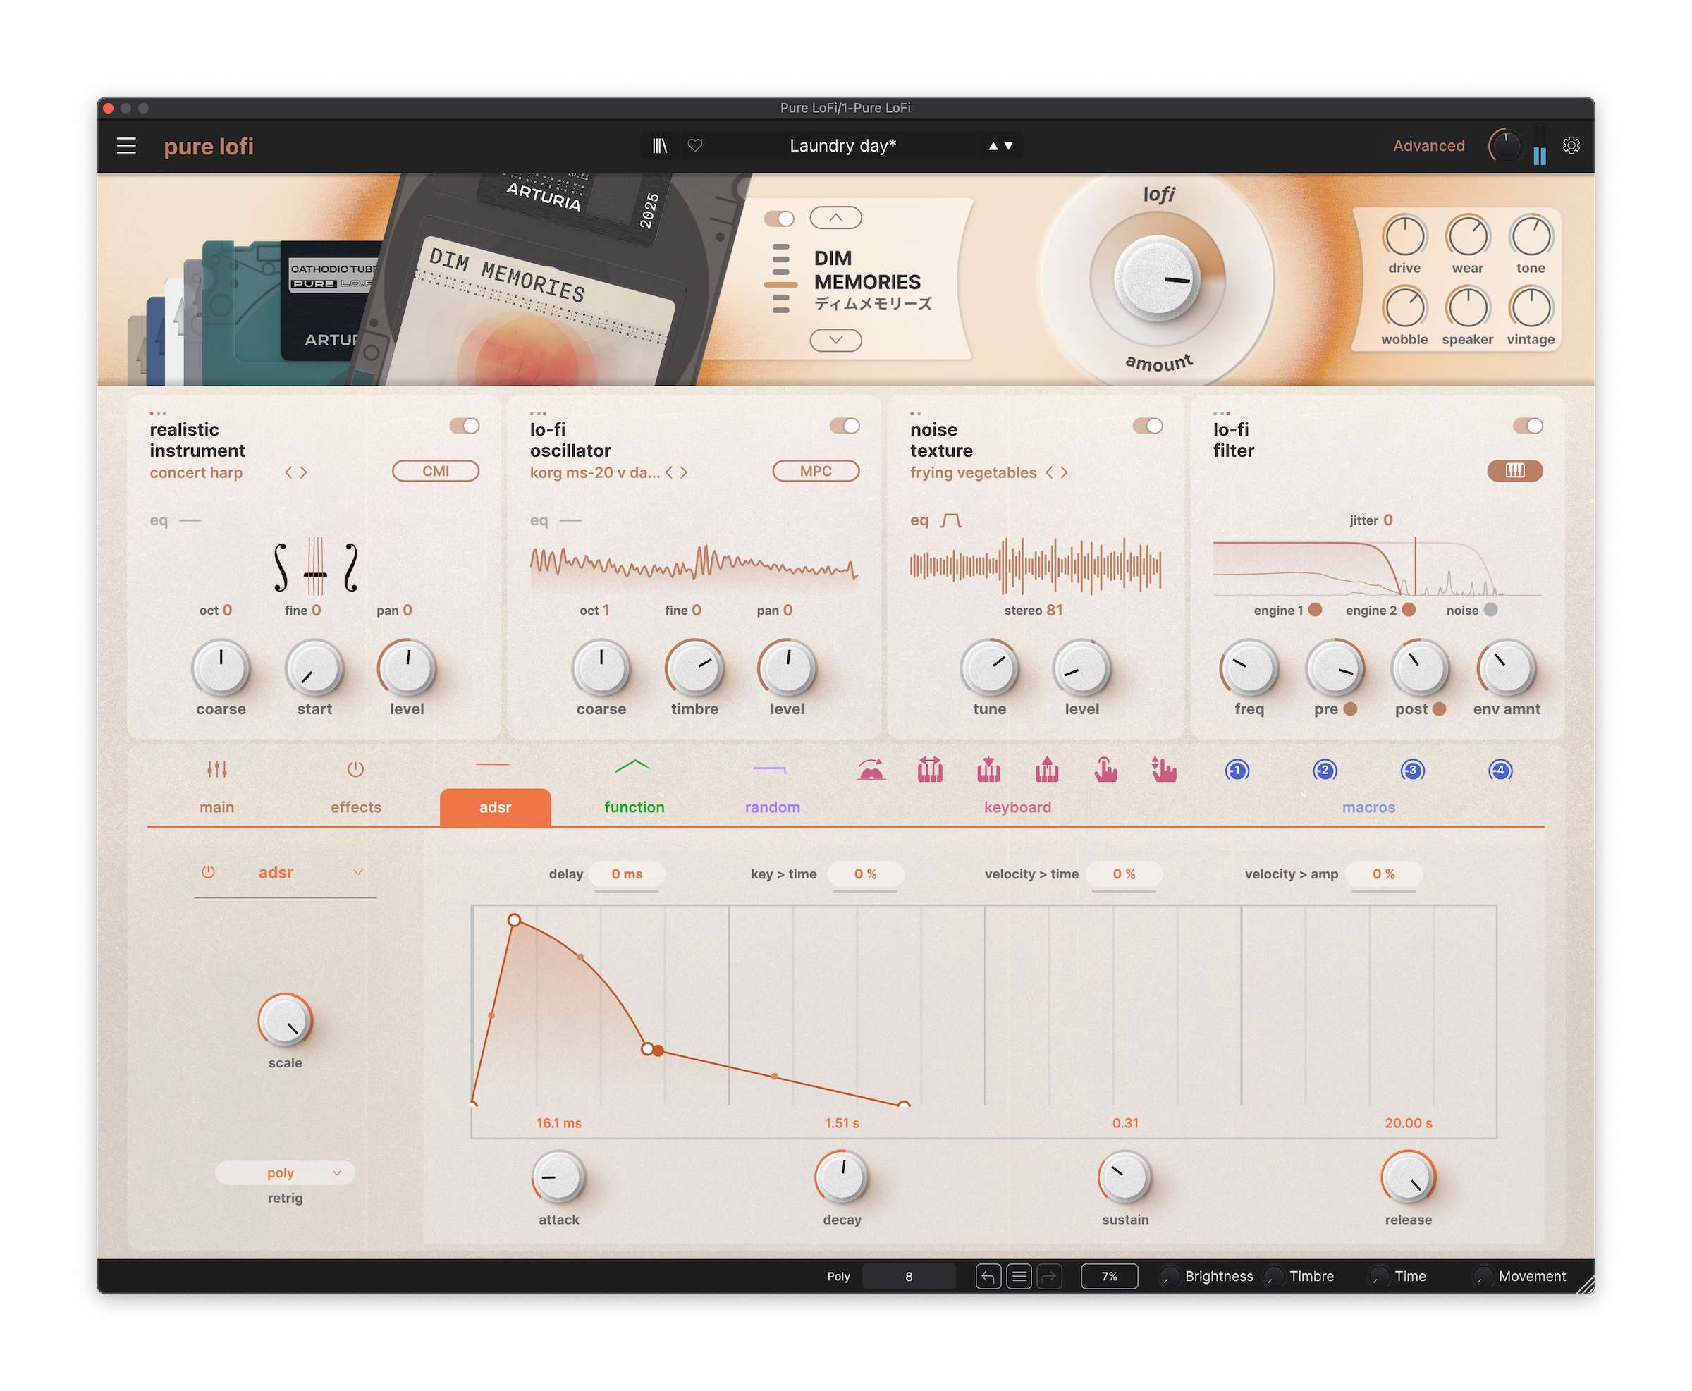
Task: Disable the noise texture switch
Action: pos(1147,425)
